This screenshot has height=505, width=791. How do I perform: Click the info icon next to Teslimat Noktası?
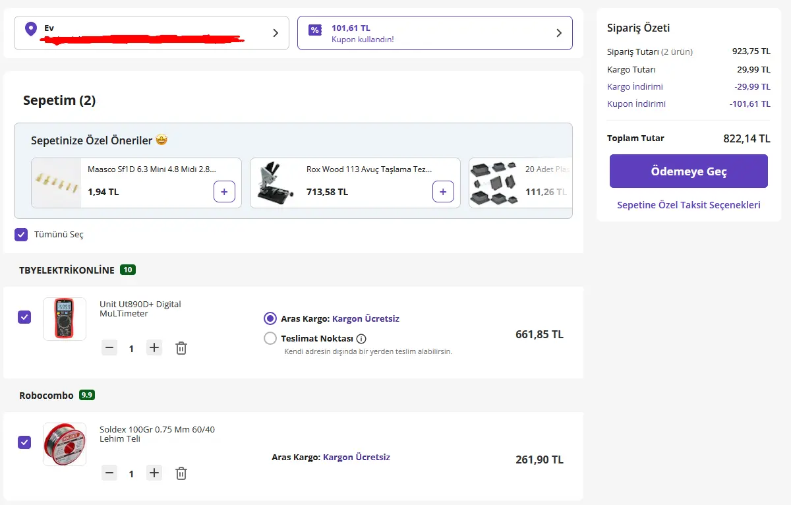[361, 339]
